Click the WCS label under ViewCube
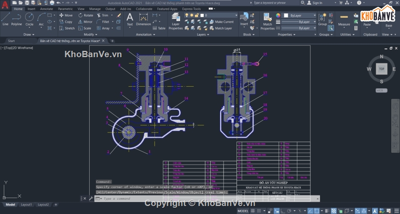This screenshot has width=400, height=214. pos(381,90)
